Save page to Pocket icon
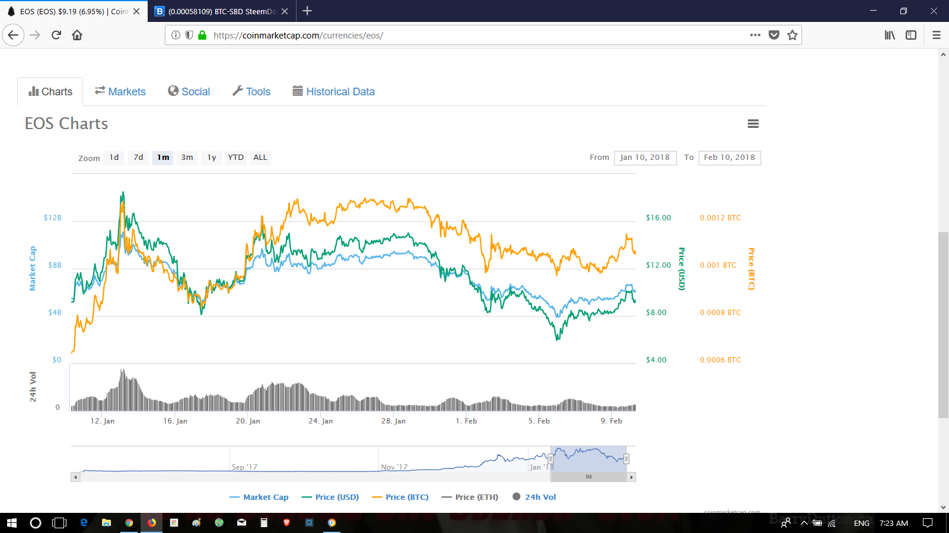This screenshot has width=949, height=533. [x=774, y=35]
